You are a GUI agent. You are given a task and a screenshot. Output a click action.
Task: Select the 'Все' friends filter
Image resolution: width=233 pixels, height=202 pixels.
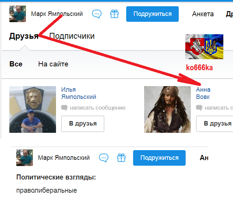(16, 64)
